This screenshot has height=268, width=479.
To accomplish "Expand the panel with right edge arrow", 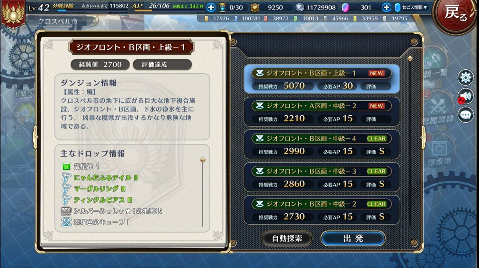I will [x=424, y=137].
